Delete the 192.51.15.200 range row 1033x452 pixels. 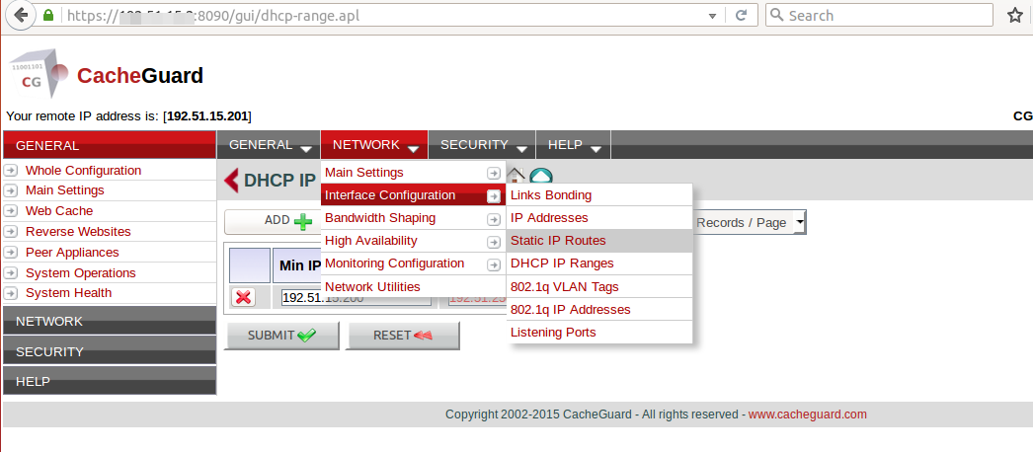click(243, 297)
